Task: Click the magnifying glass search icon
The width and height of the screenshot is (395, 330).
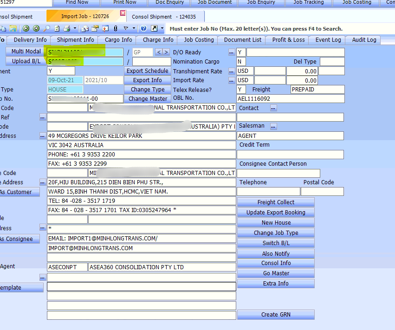Action: [47, 29]
